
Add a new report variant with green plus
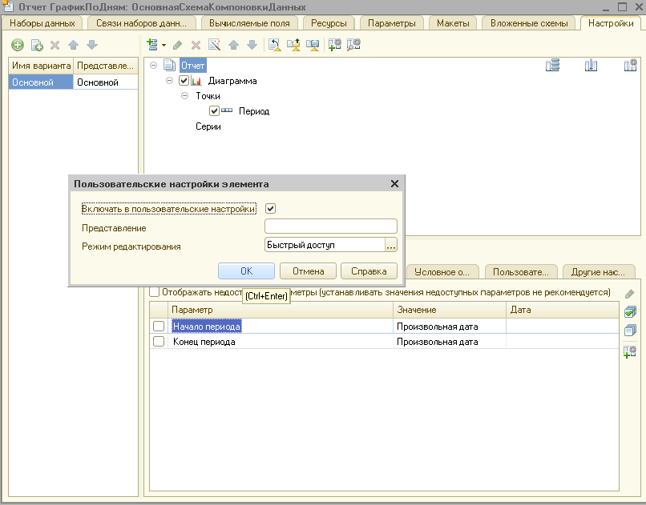[17, 46]
